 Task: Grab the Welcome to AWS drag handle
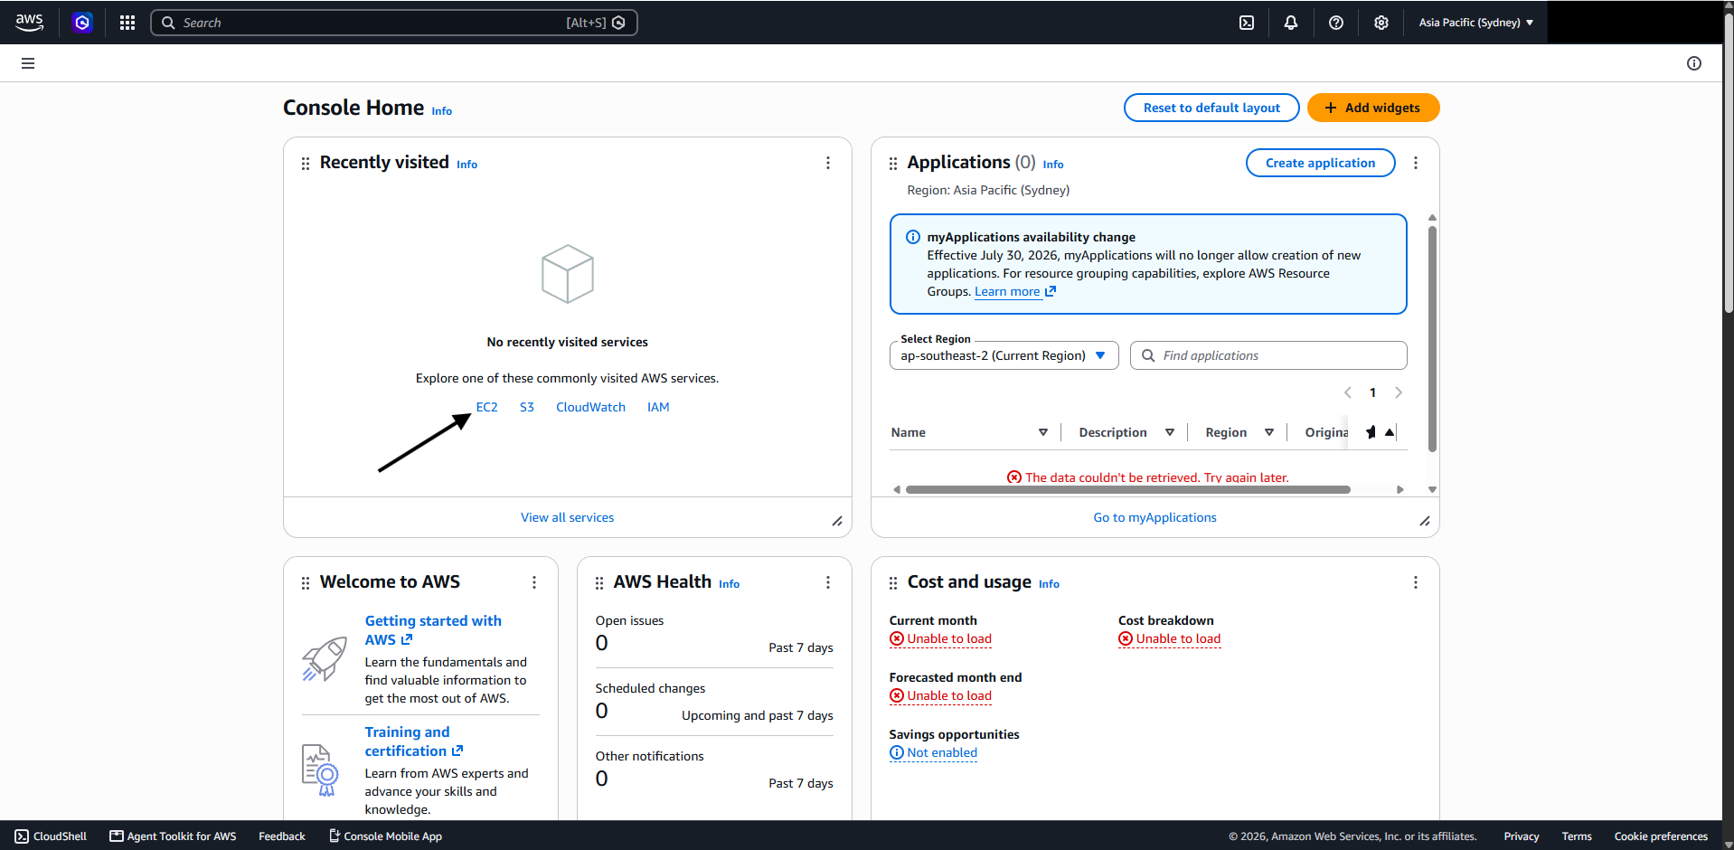306,582
